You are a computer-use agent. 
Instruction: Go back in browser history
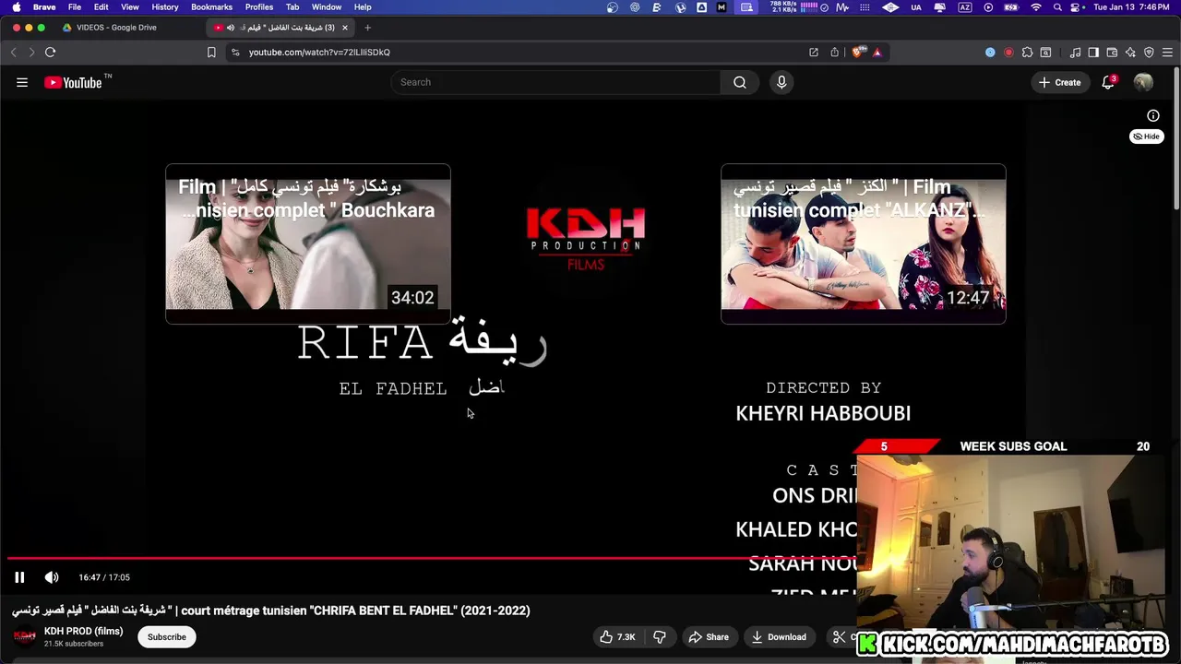(x=13, y=53)
